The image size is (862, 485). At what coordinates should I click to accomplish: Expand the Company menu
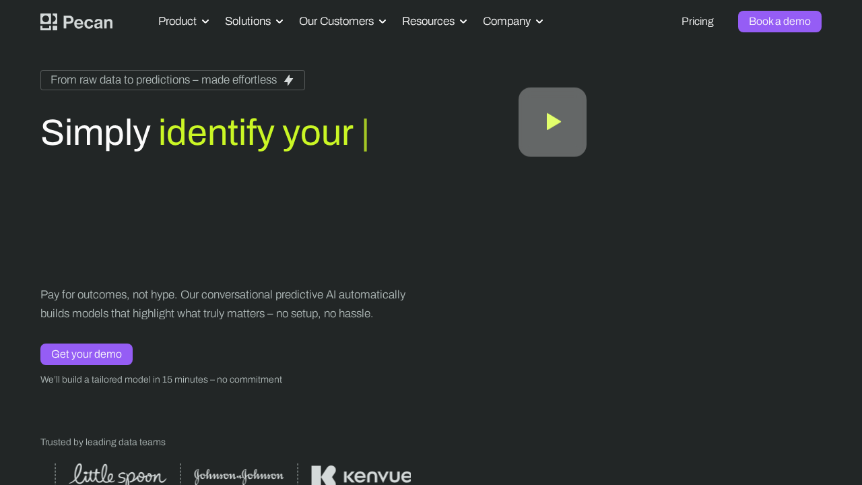click(512, 21)
